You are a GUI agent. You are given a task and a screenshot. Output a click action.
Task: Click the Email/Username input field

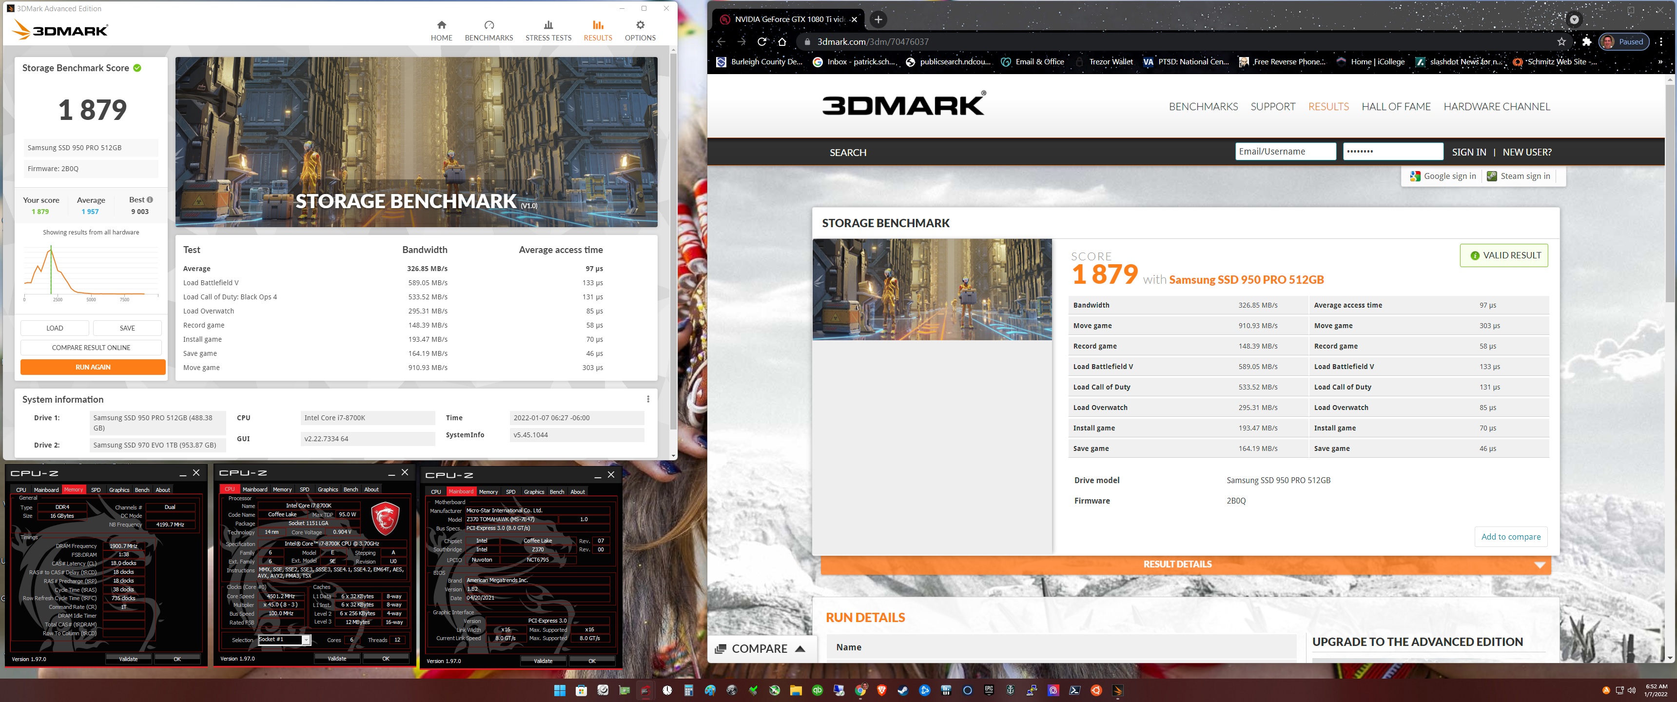1285,152
